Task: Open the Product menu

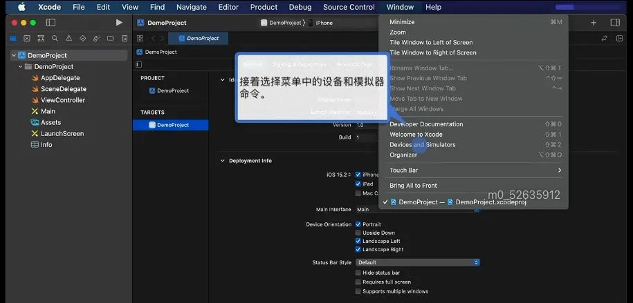Action: pos(264,7)
